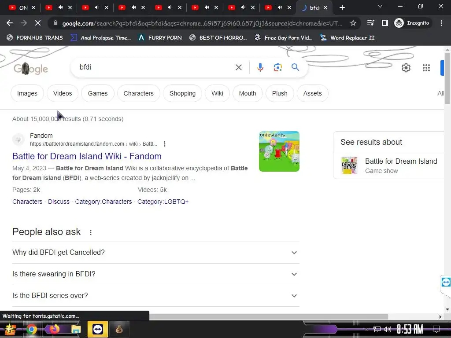Go to the Google logo homepage
This screenshot has height=338, width=451.
click(x=31, y=68)
